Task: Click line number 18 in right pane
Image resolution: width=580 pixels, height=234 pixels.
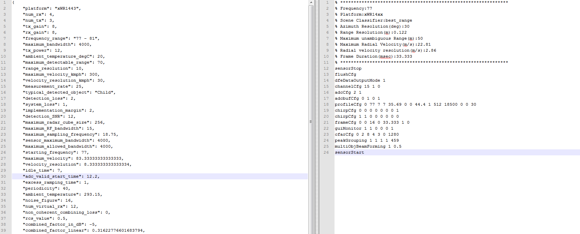Action: tap(326, 104)
